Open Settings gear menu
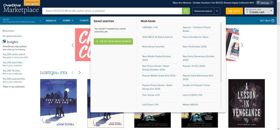Screen dimensions: 280x130 point(265,3)
